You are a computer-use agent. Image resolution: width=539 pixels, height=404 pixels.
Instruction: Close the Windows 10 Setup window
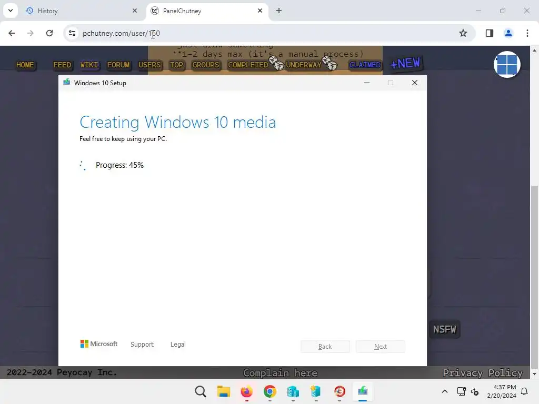pos(415,83)
